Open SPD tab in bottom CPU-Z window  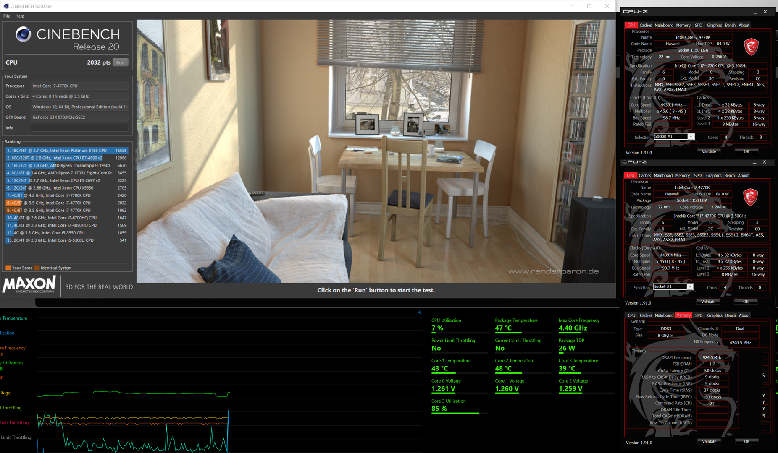[x=699, y=315]
